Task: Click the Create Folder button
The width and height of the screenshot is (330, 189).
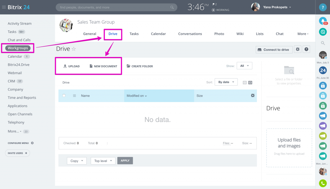Action: 140,66
